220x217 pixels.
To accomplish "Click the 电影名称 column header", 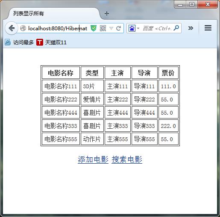I will click(x=61, y=73).
